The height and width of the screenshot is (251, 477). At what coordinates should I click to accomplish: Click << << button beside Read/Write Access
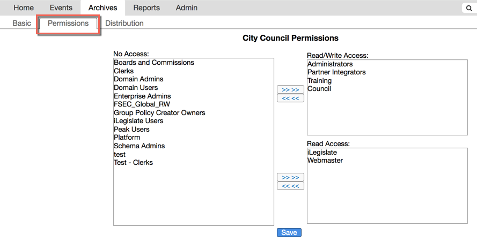(x=290, y=98)
